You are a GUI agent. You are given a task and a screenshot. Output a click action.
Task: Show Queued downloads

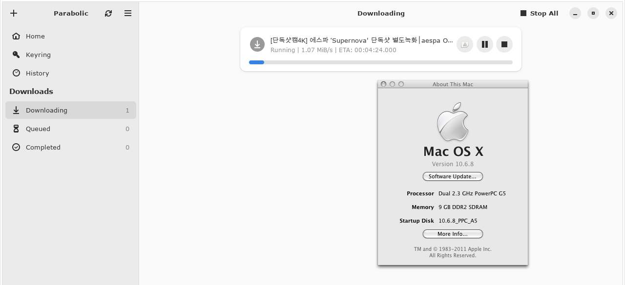pos(71,129)
